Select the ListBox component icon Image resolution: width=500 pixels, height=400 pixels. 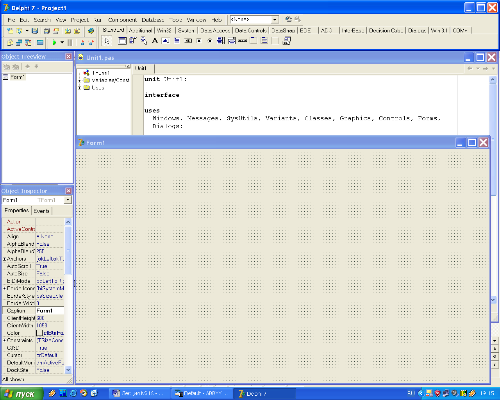coord(221,41)
